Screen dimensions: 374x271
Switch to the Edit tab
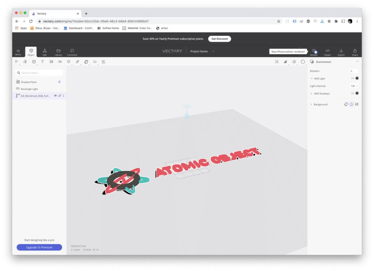tap(45, 51)
